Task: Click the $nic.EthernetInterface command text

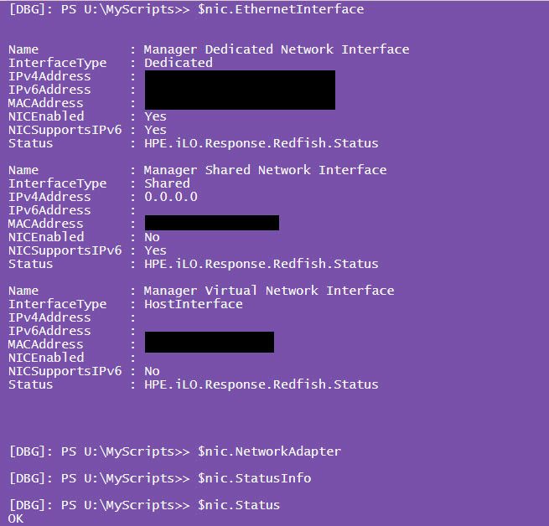Action: click(281, 9)
